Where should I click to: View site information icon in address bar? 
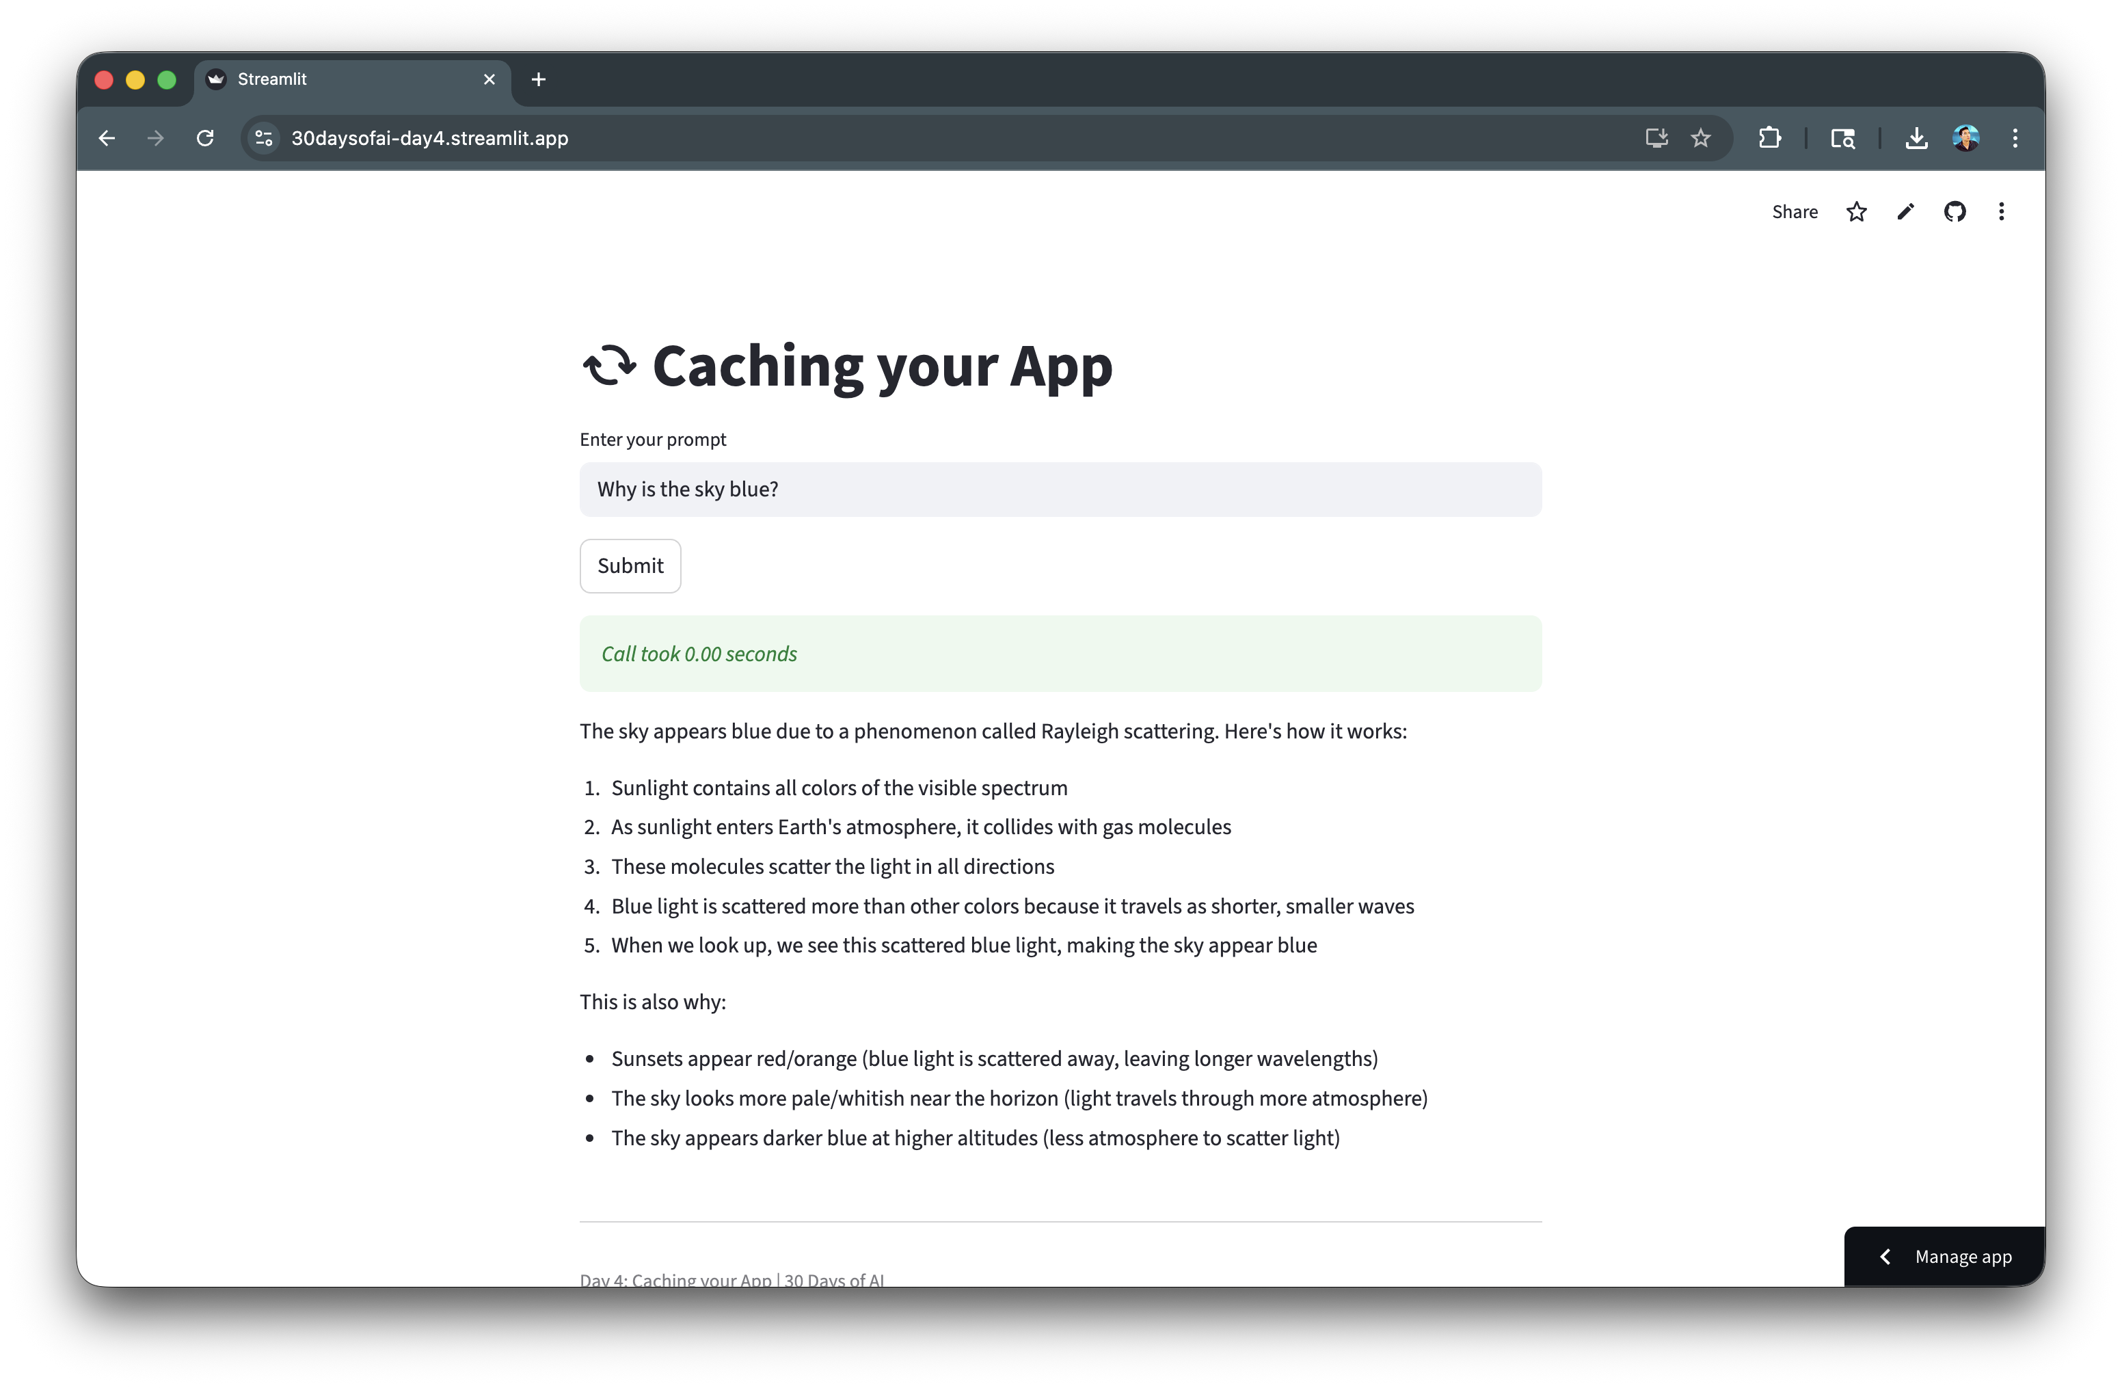(264, 138)
